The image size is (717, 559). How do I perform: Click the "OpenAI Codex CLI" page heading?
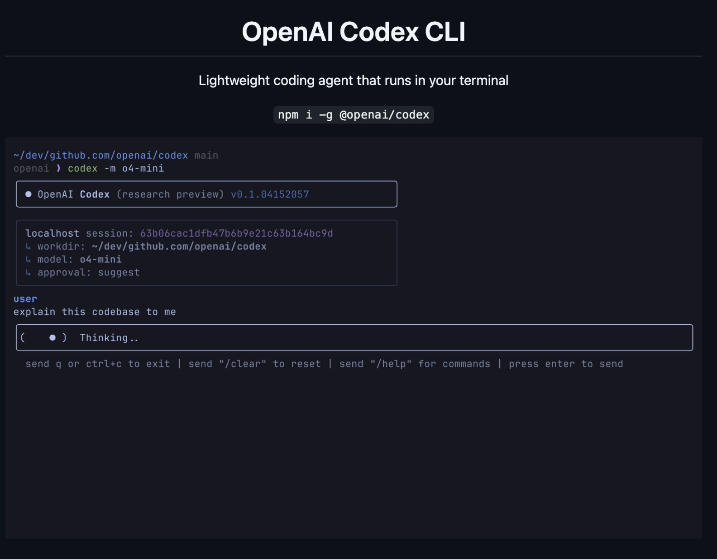point(354,32)
